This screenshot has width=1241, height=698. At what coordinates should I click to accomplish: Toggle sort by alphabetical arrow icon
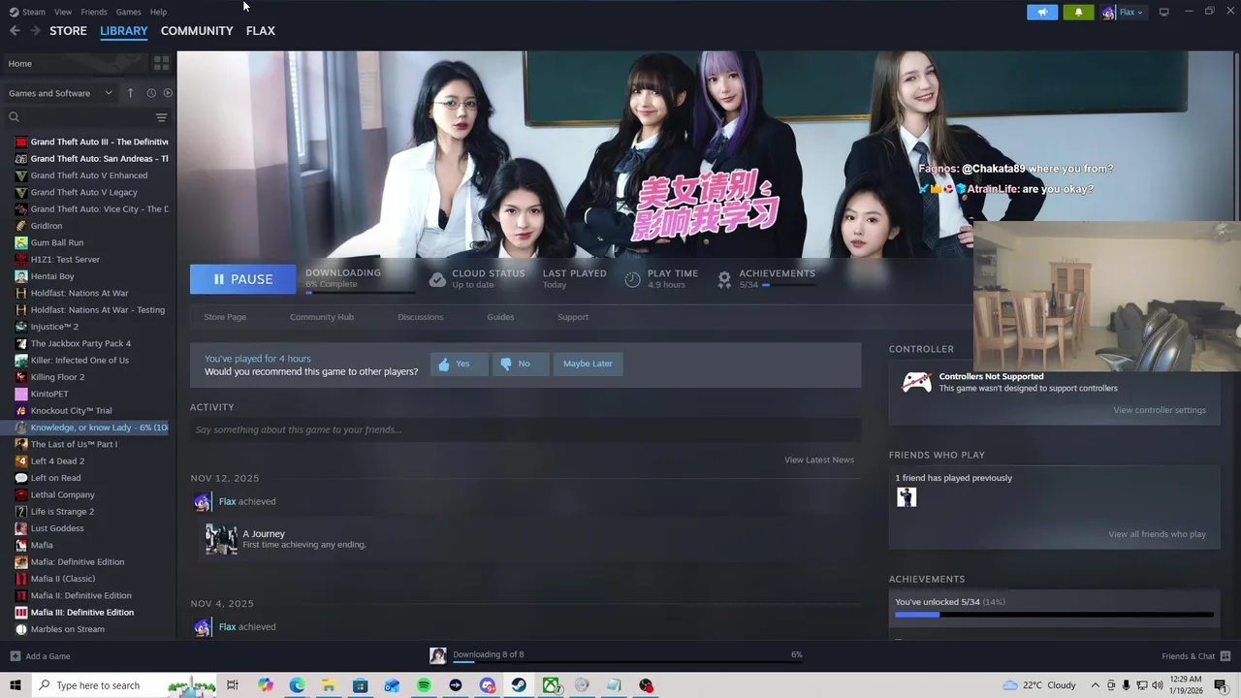130,93
